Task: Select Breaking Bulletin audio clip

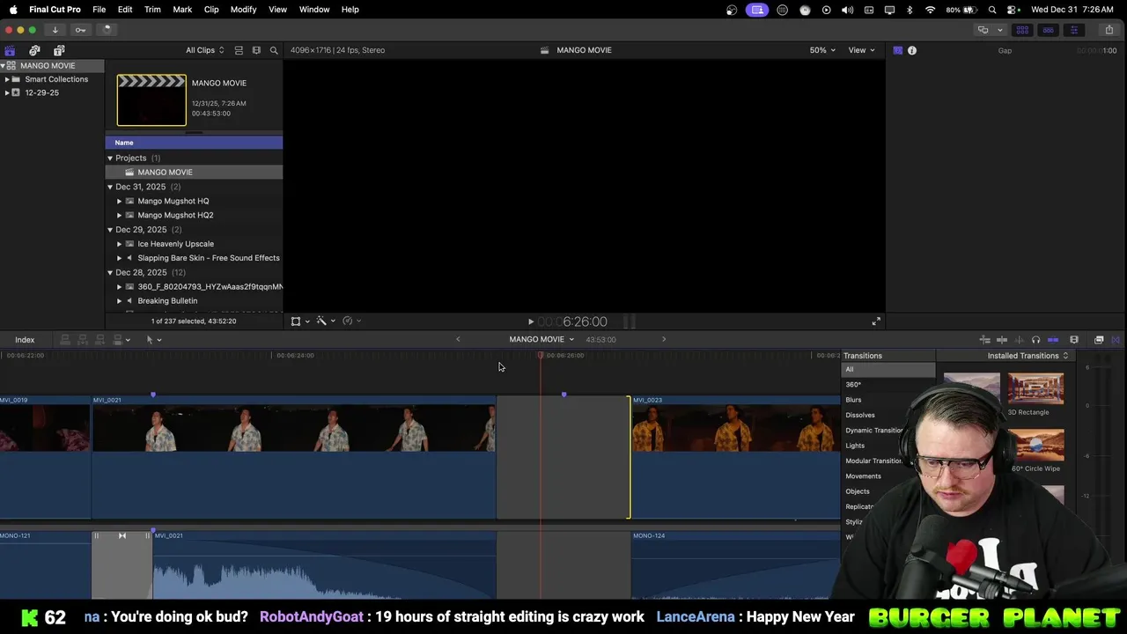Action: 167,301
